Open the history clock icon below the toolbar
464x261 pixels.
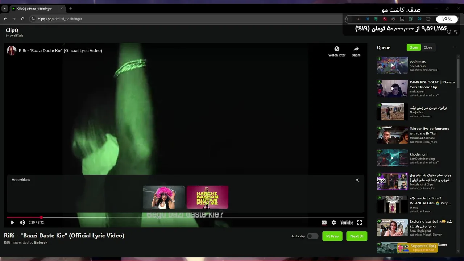coord(449,32)
